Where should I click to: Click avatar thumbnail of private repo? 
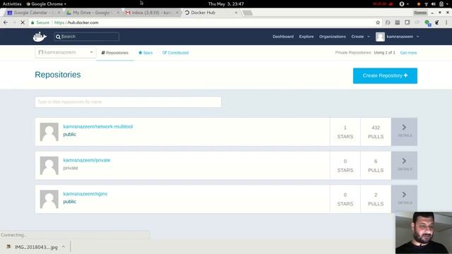click(49, 166)
